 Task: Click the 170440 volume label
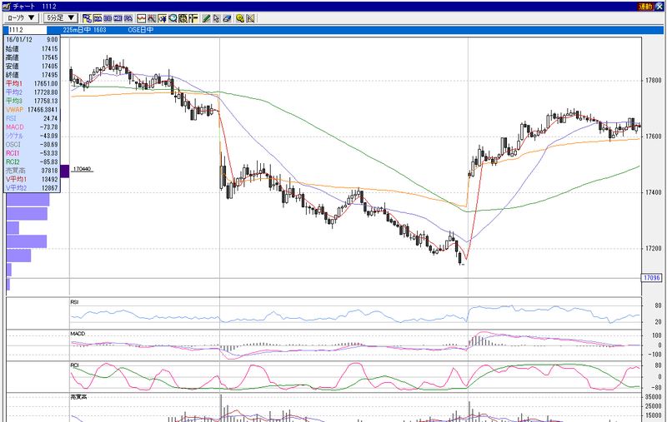pos(82,169)
